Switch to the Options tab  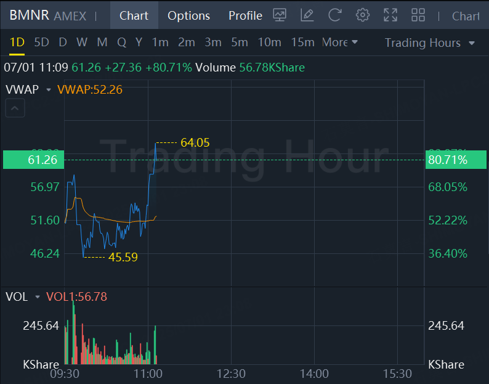click(188, 15)
